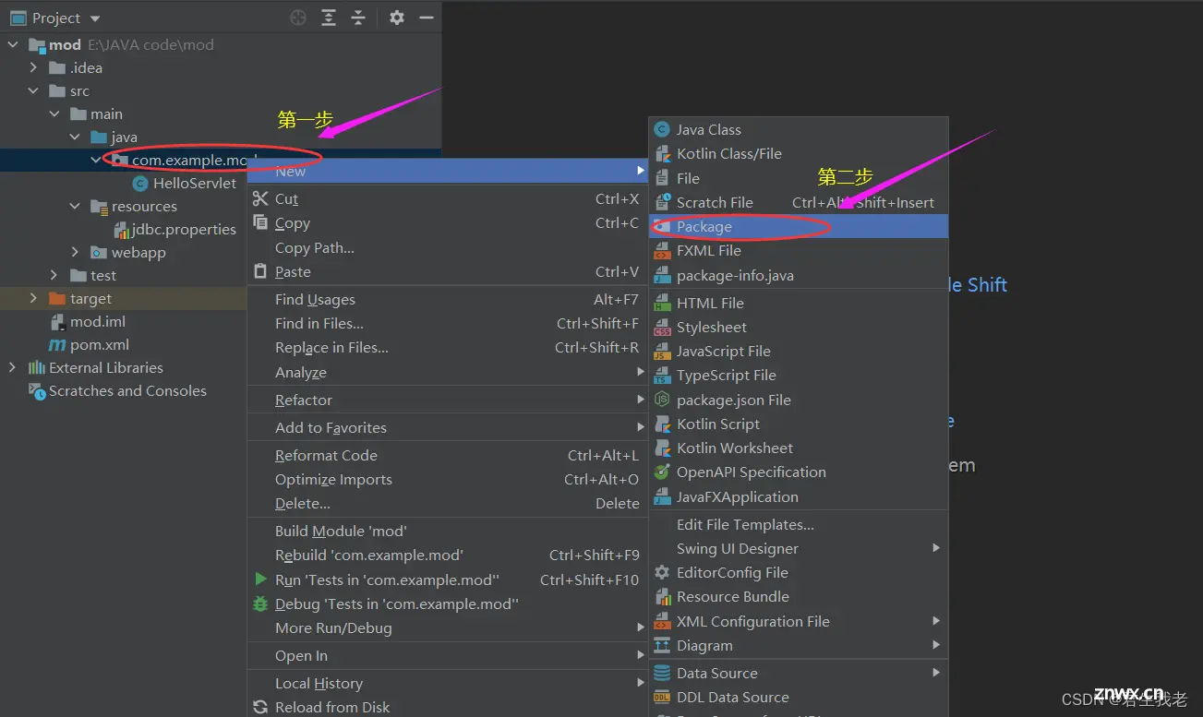Select mod.iml file in tree
The image size is (1203, 717).
coord(98,321)
